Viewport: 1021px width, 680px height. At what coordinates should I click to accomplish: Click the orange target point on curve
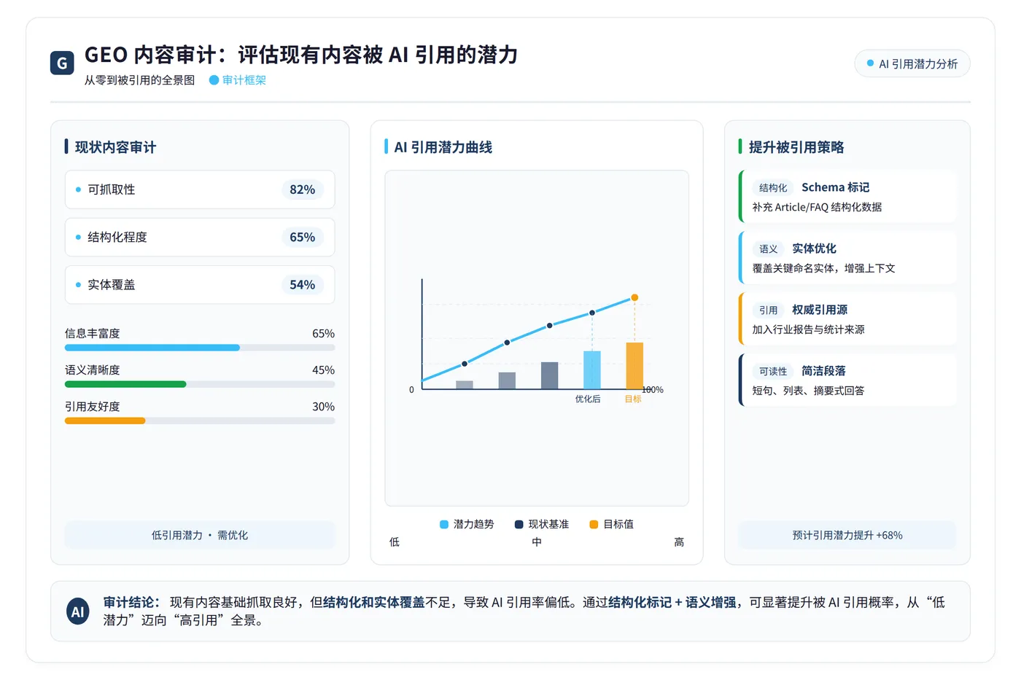(634, 297)
